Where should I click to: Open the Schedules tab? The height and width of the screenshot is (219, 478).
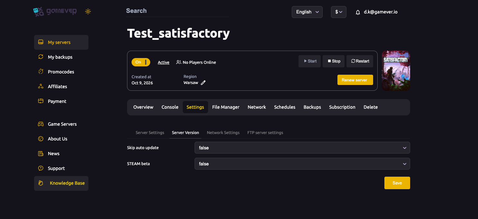[285, 107]
